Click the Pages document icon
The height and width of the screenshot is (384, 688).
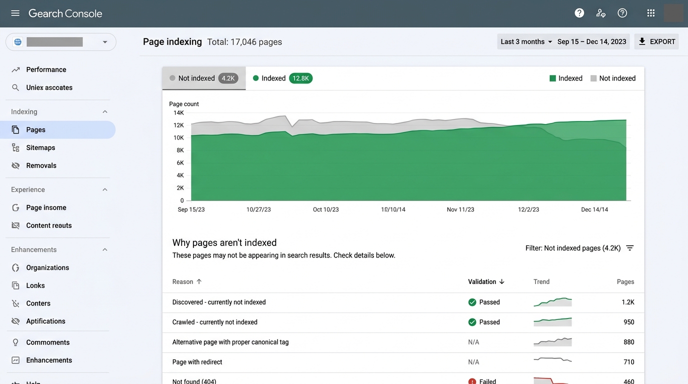15,129
